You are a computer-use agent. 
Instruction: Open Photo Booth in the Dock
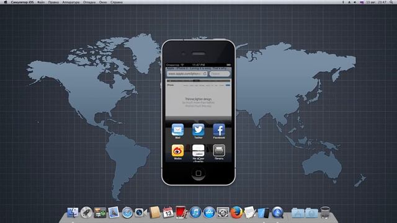[182, 212]
